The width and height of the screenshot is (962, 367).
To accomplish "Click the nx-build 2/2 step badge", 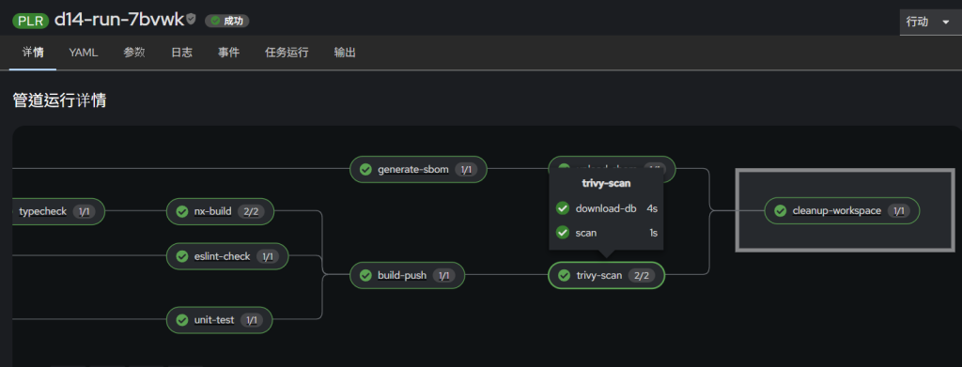I will (251, 211).
